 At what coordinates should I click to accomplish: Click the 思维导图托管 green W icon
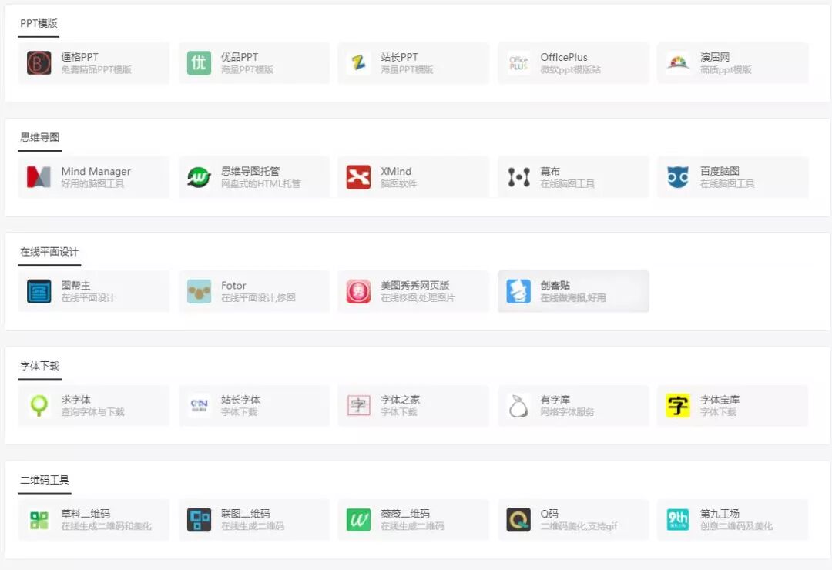point(199,176)
